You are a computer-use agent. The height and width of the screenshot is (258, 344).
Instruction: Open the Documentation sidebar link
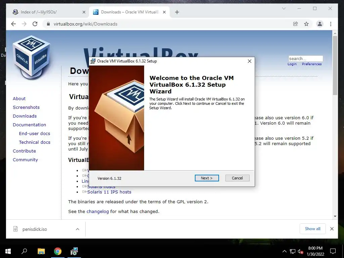click(30, 125)
